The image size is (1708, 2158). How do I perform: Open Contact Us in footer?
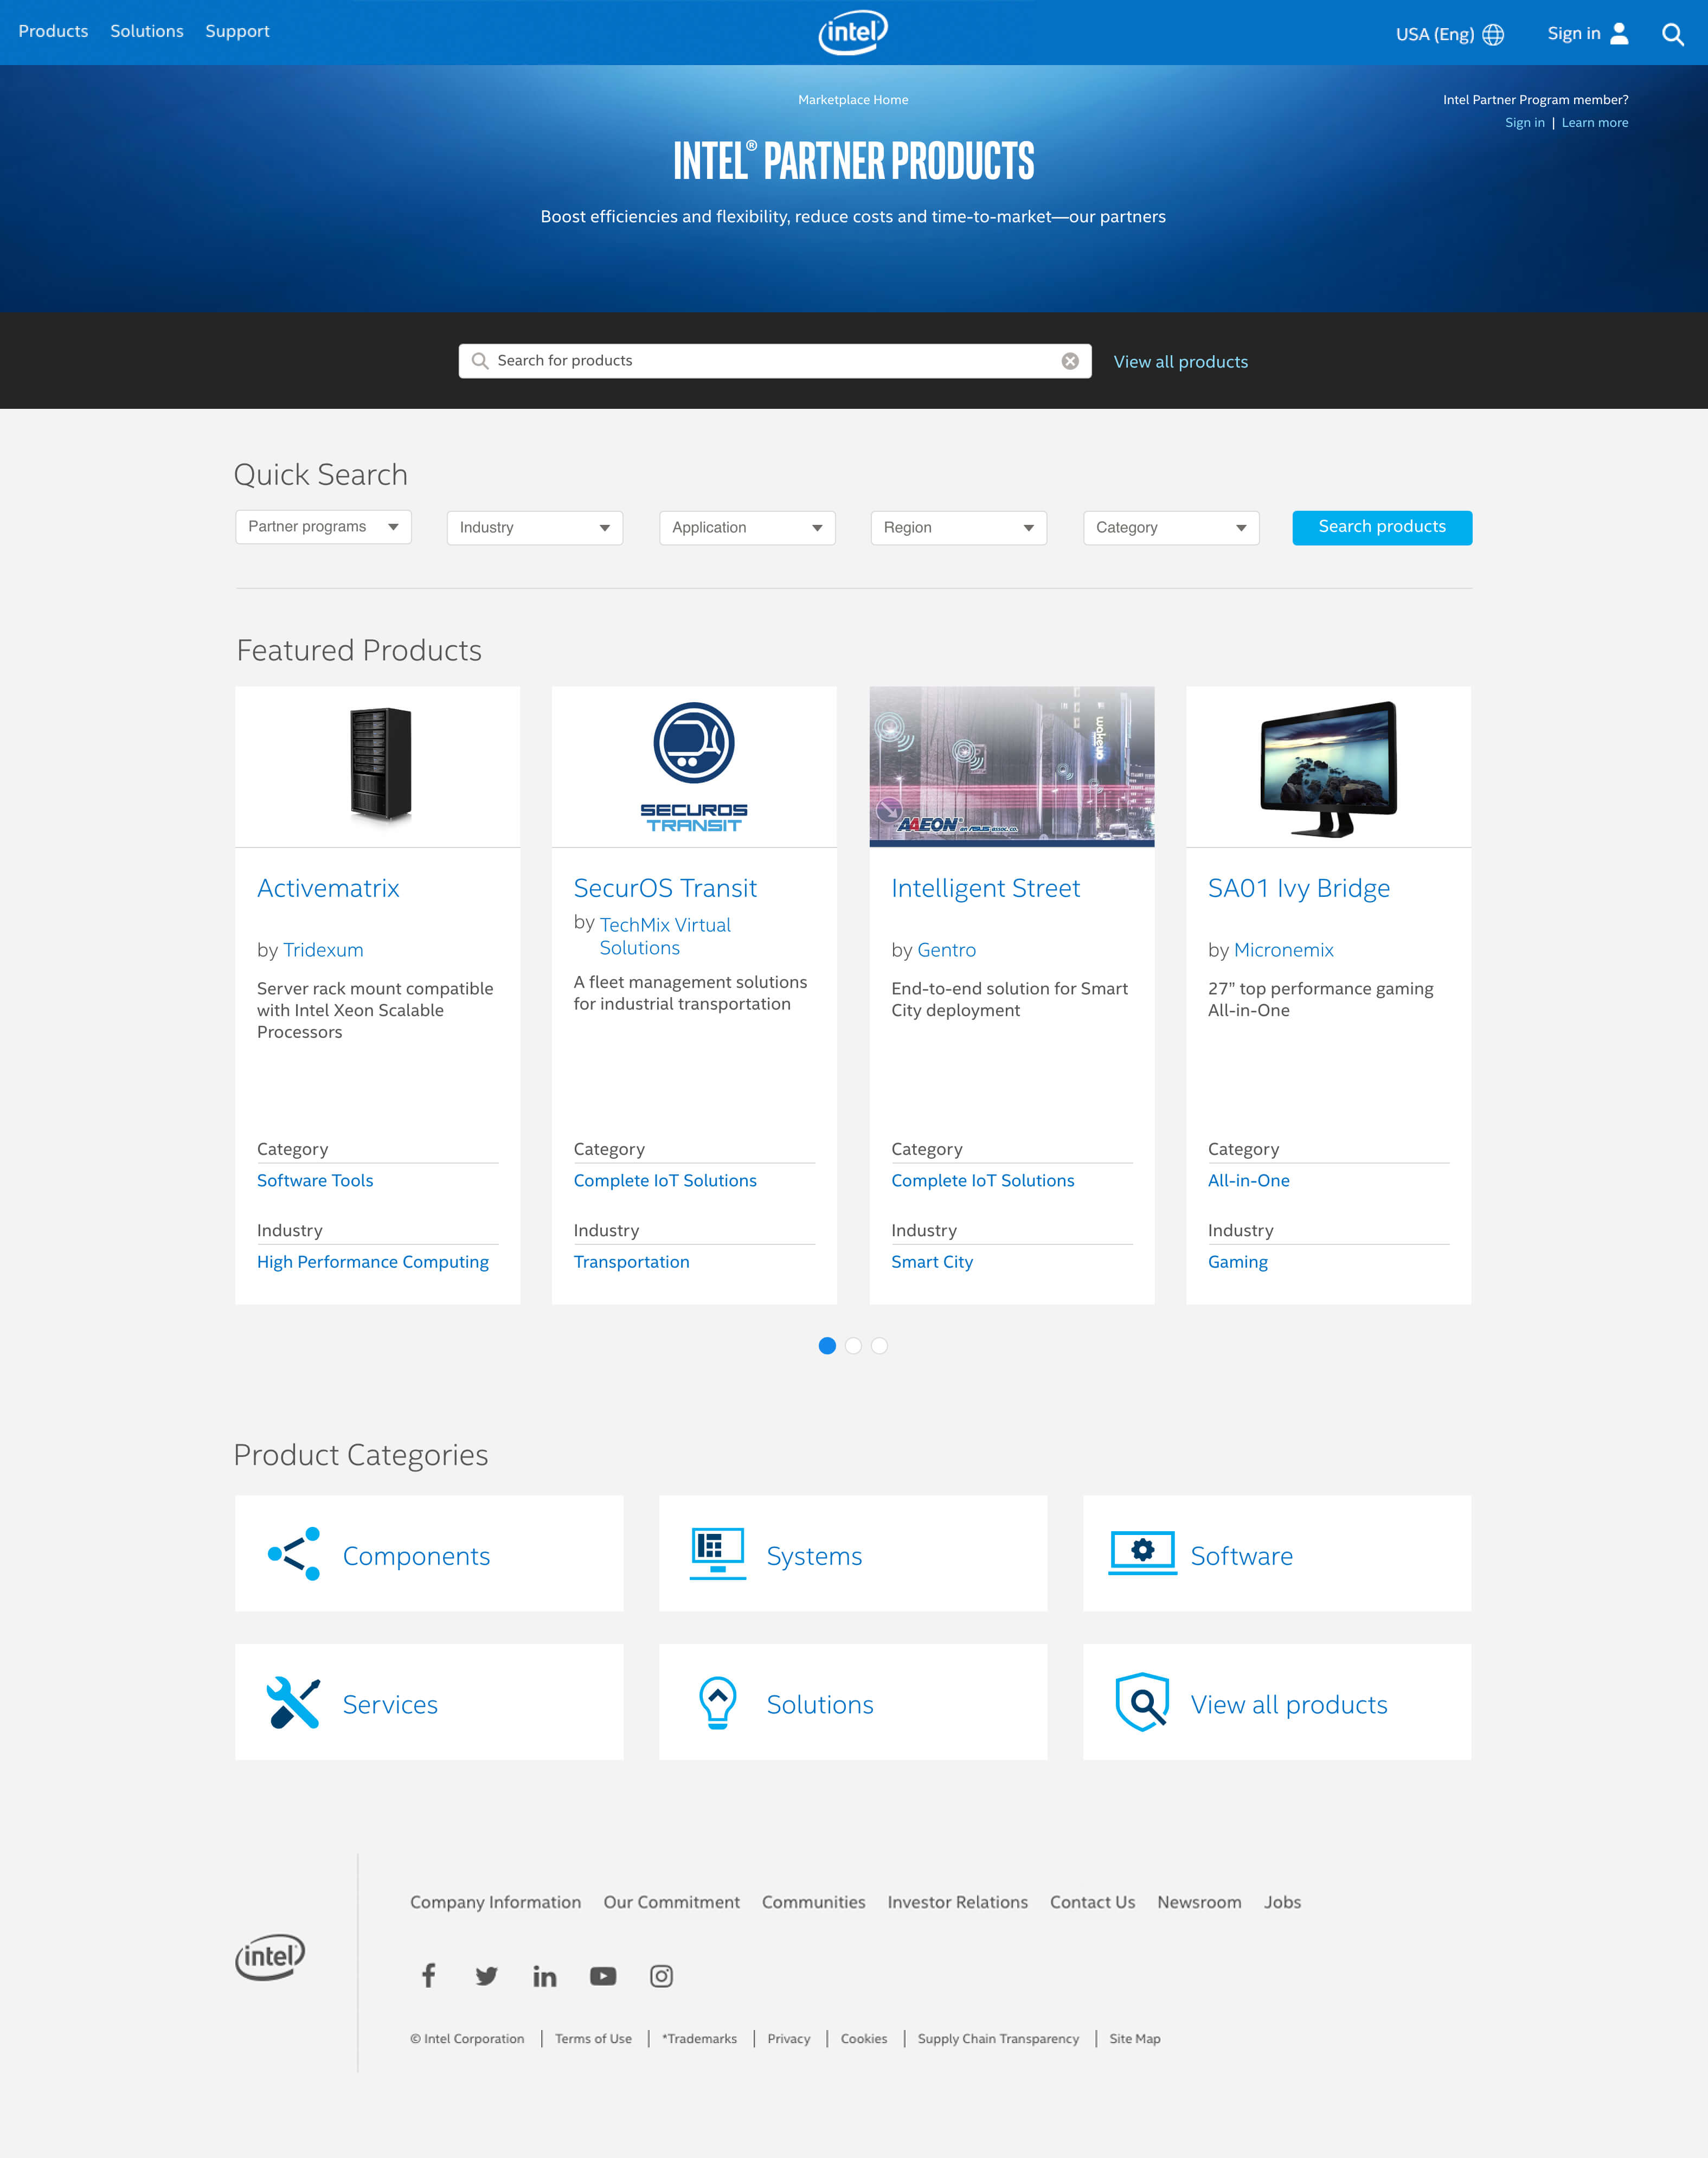coord(1093,1902)
